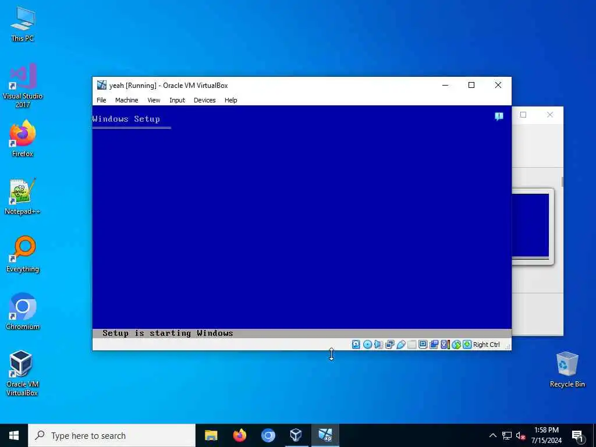Click the muted volume tray icon
Viewport: 596px width, 447px height.
pyautogui.click(x=520, y=435)
